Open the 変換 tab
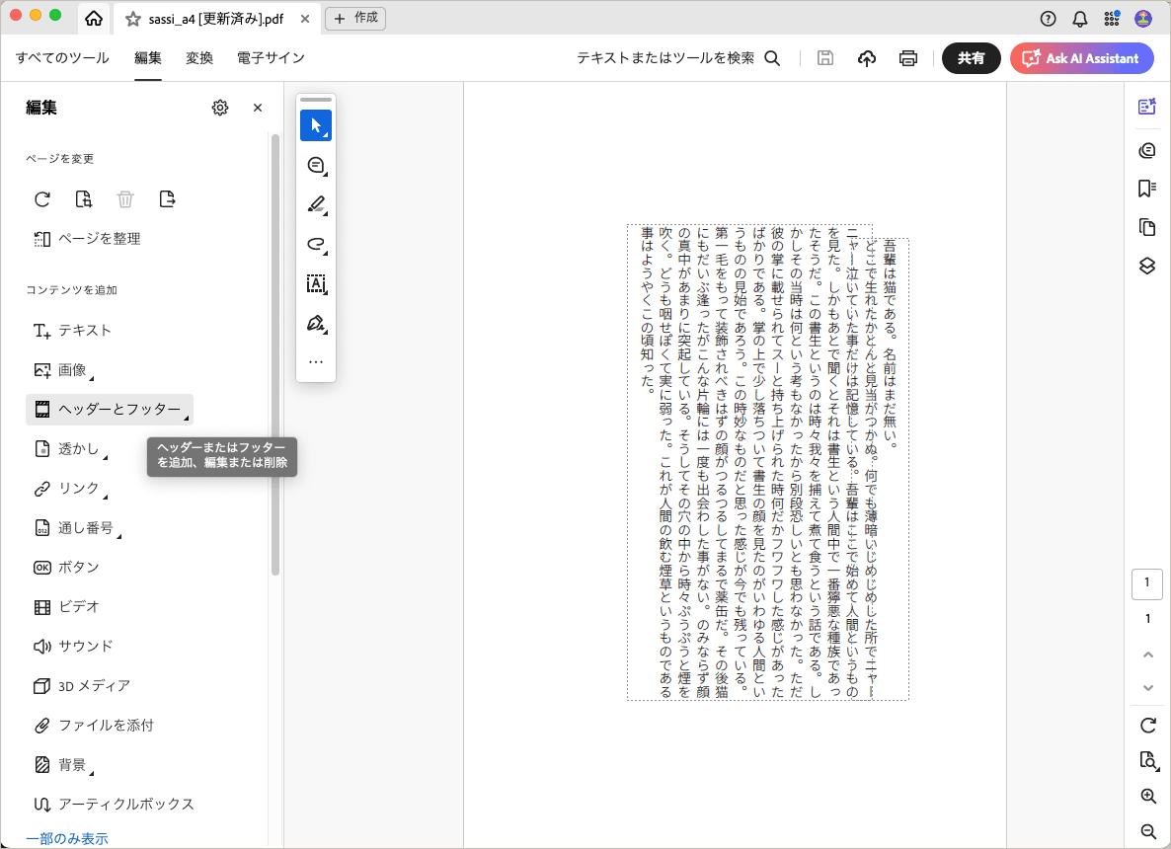This screenshot has width=1171, height=849. (199, 58)
